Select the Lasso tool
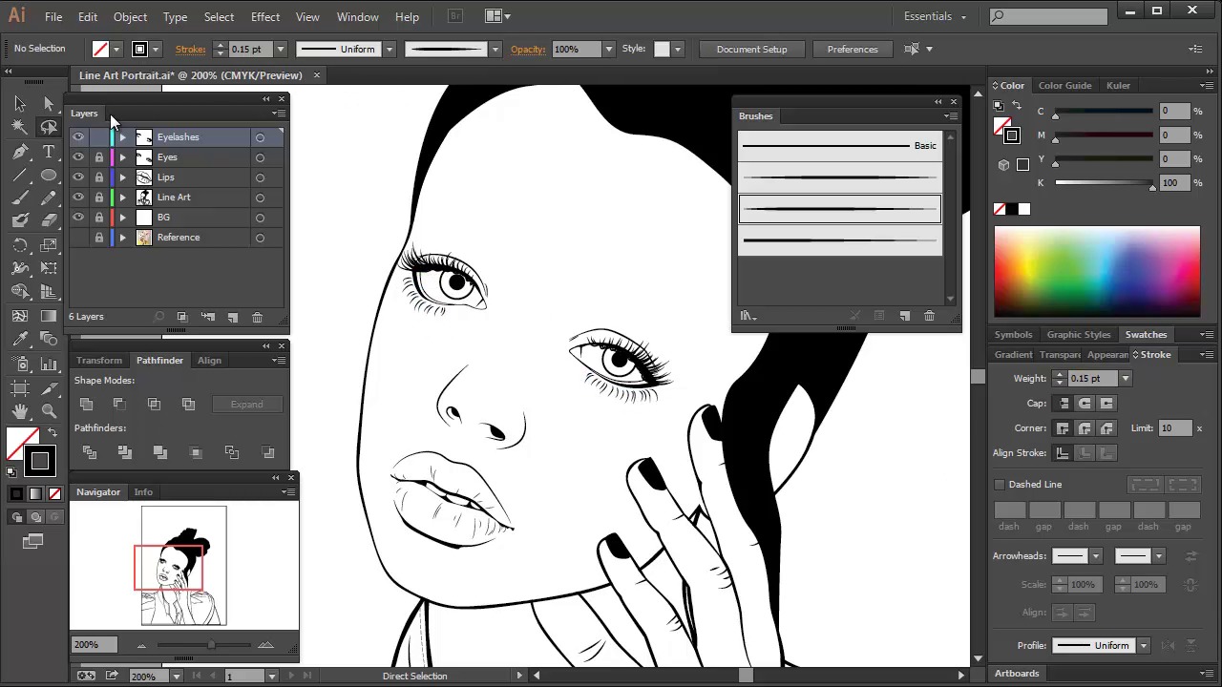The height and width of the screenshot is (687, 1222). (49, 127)
